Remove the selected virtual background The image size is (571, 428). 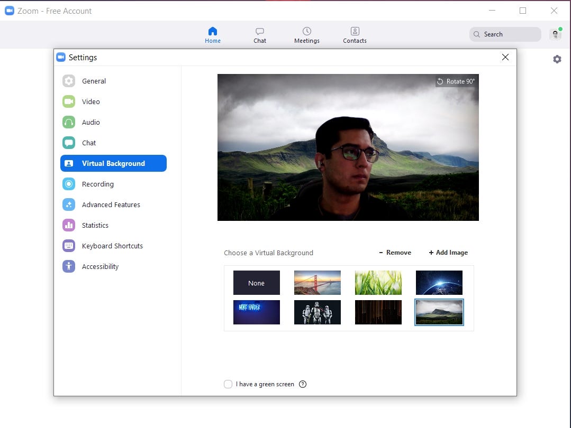[x=395, y=253]
